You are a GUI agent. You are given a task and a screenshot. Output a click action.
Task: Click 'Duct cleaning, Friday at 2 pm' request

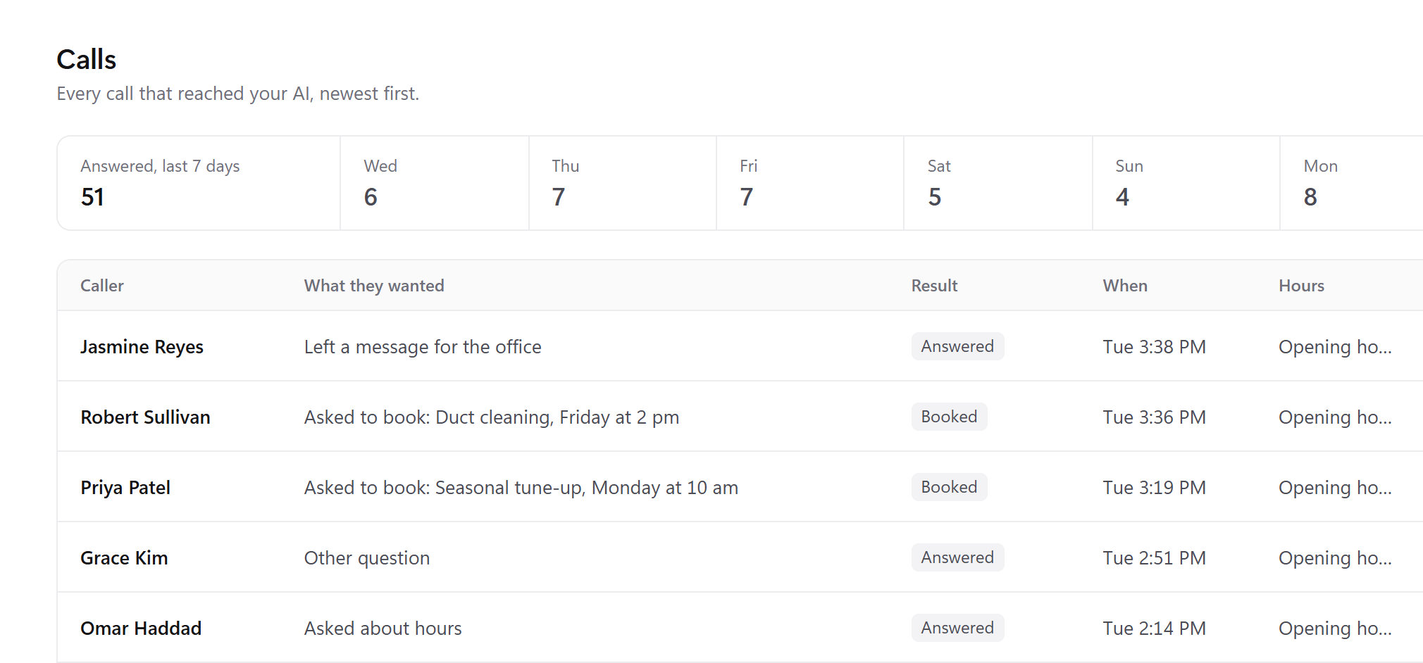(x=557, y=417)
